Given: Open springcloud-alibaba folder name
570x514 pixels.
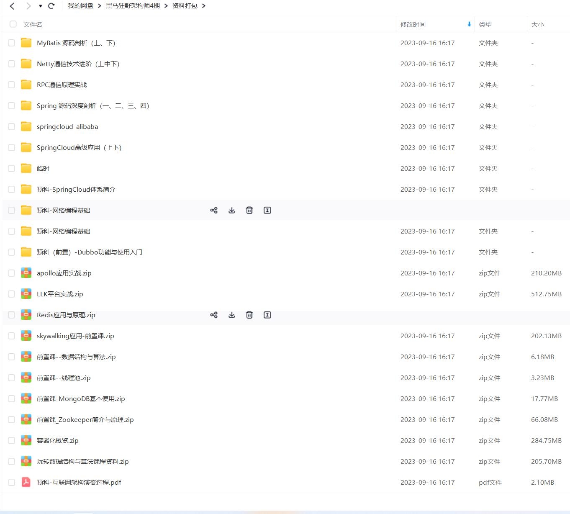Looking at the screenshot, I should pos(67,127).
